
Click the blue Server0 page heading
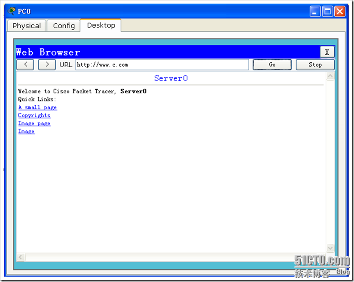tap(171, 78)
